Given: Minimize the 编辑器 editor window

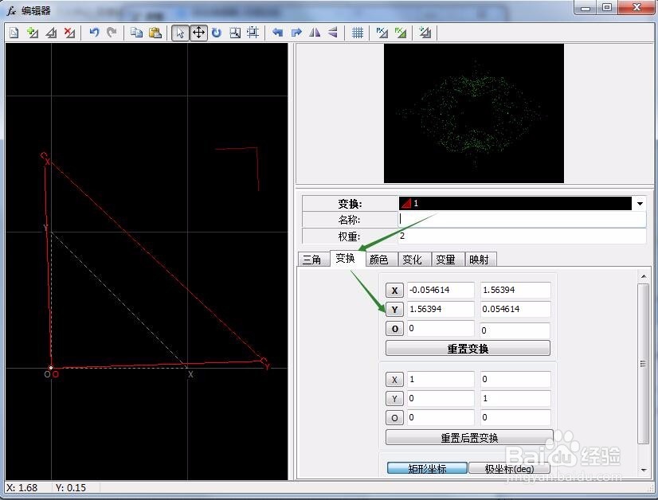Looking at the screenshot, I should coord(586,7).
